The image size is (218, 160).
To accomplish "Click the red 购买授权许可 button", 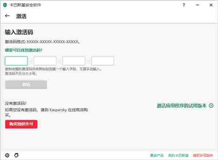I will [21, 124].
